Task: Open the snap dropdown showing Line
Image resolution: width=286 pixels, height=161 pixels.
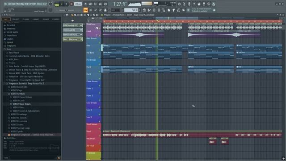Action: pyautogui.click(x=116, y=10)
